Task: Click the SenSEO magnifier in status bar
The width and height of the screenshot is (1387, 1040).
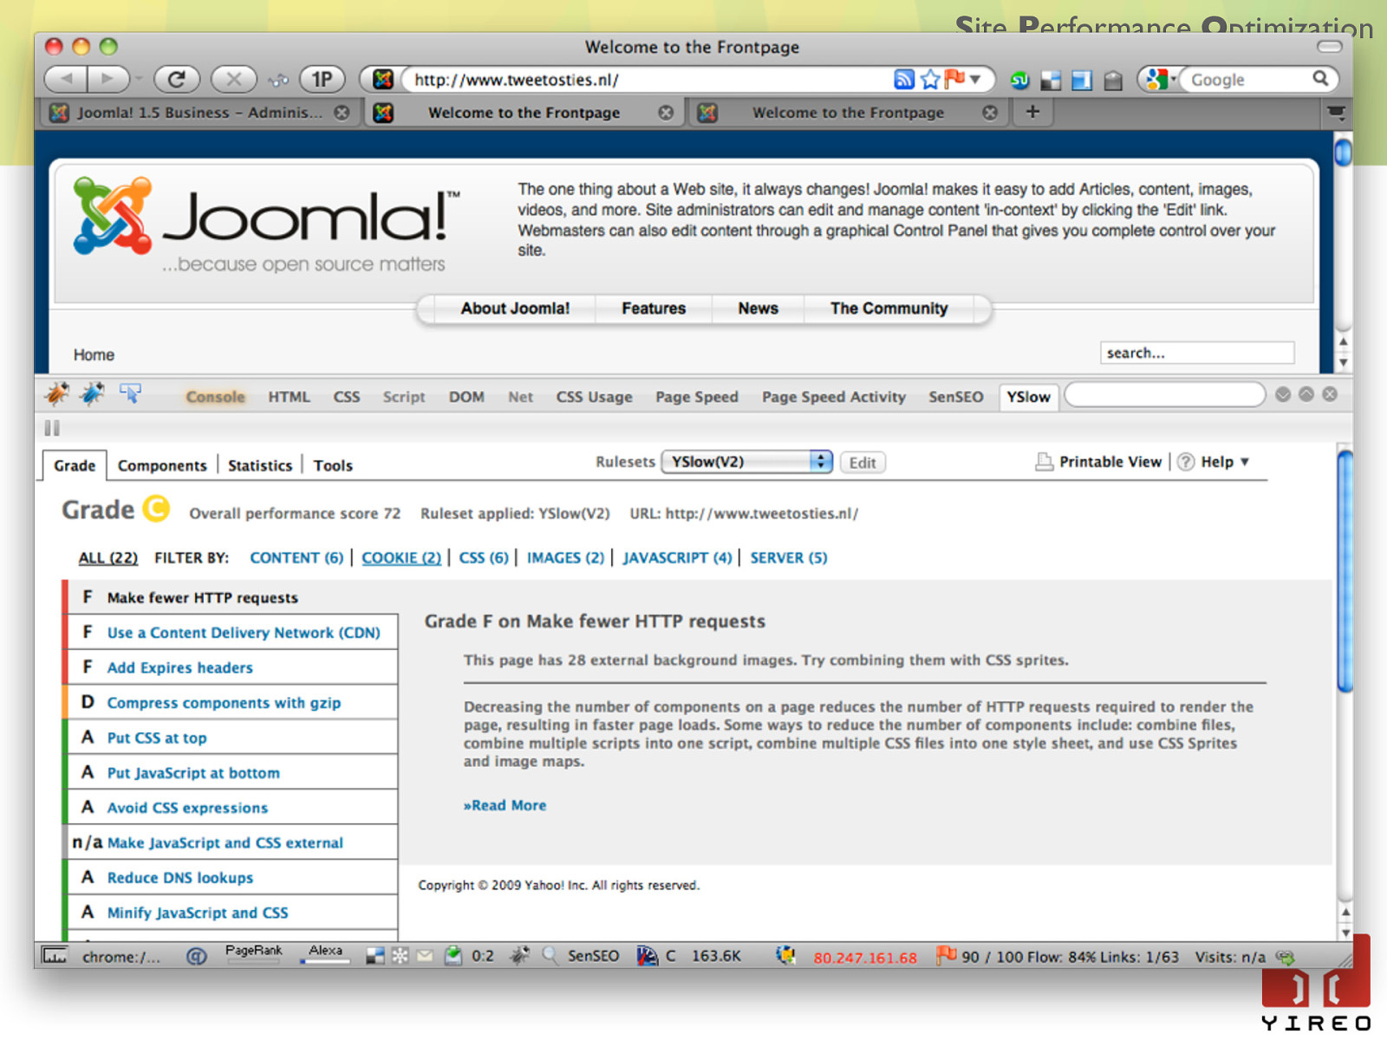Action: [x=550, y=956]
